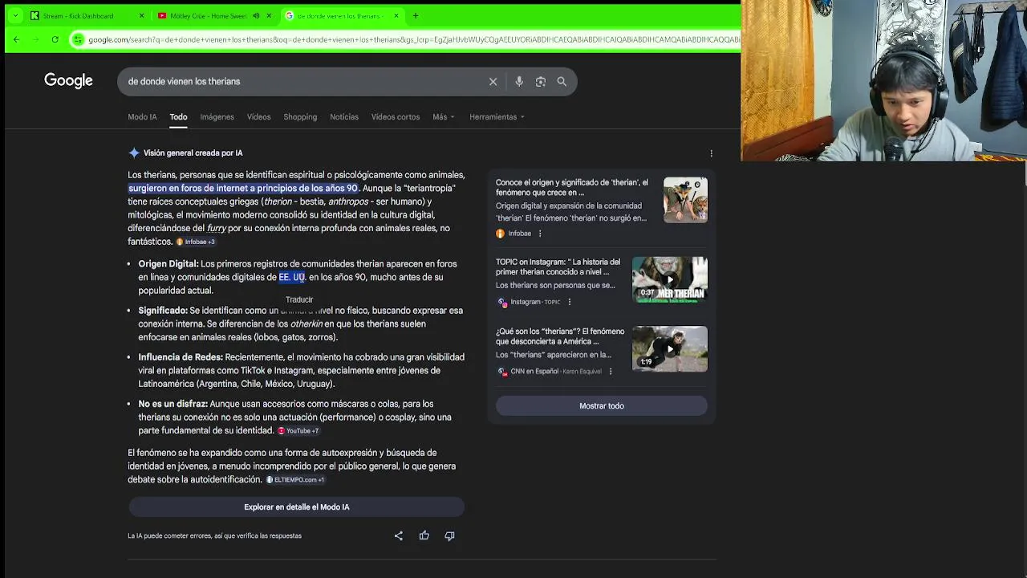Expand the Más dropdown
Image resolution: width=1027 pixels, height=578 pixels.
pos(443,117)
